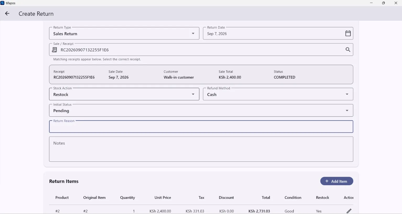Click the Create Return page title
Screen dimensions: 402x214
(x=36, y=14)
